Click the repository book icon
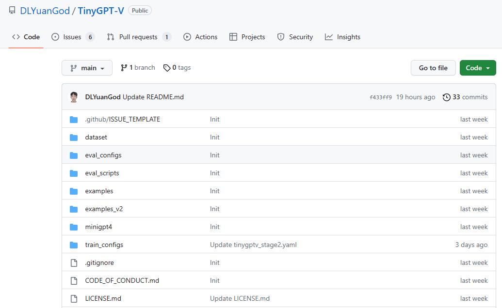This screenshot has width=502, height=308. [x=12, y=9]
